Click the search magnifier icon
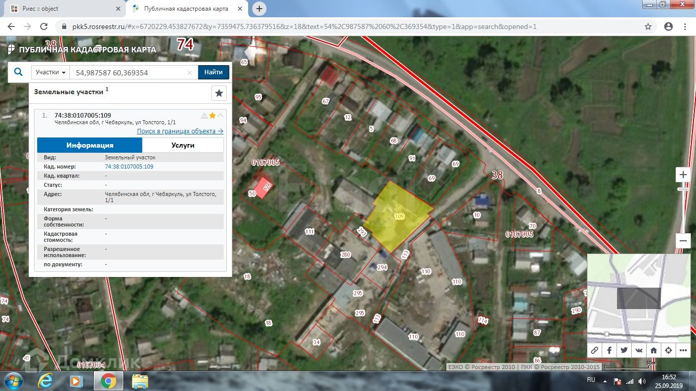The height and width of the screenshot is (391, 696). tap(18, 72)
